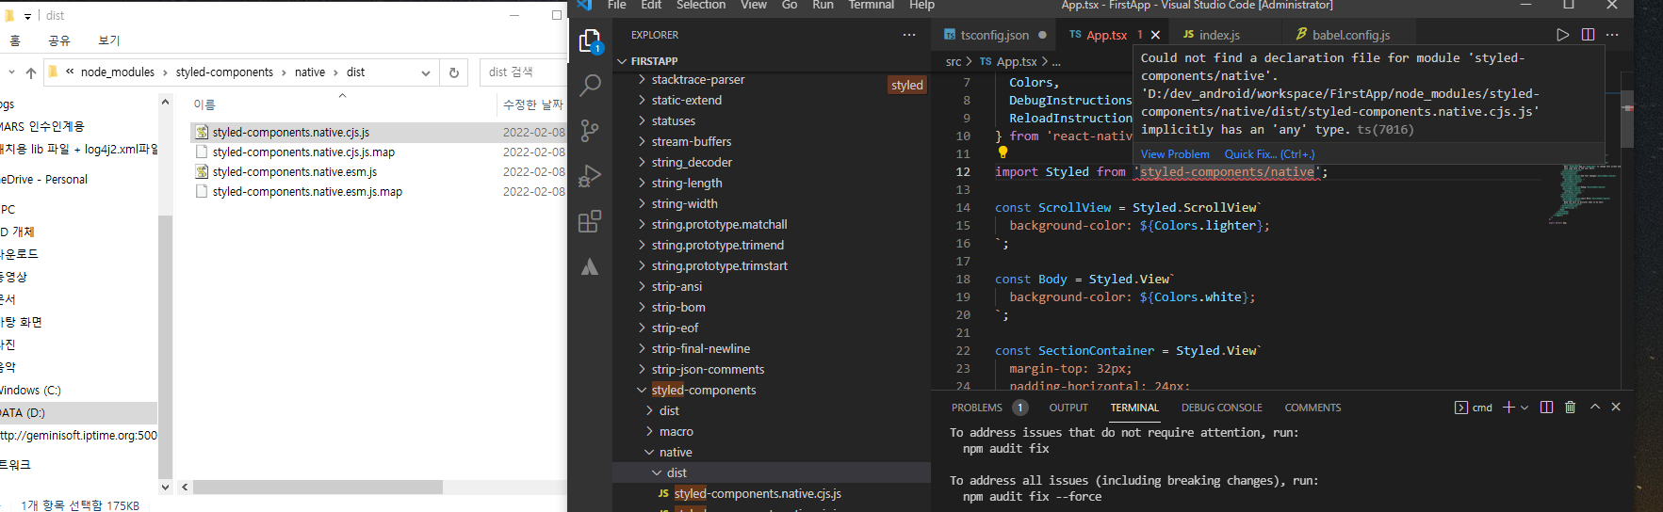Split the terminal panel
1663x512 pixels.
coord(1546,408)
